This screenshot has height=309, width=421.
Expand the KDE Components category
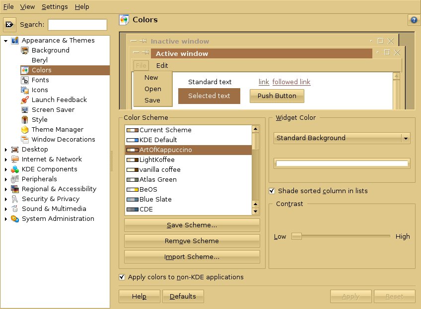(5, 169)
